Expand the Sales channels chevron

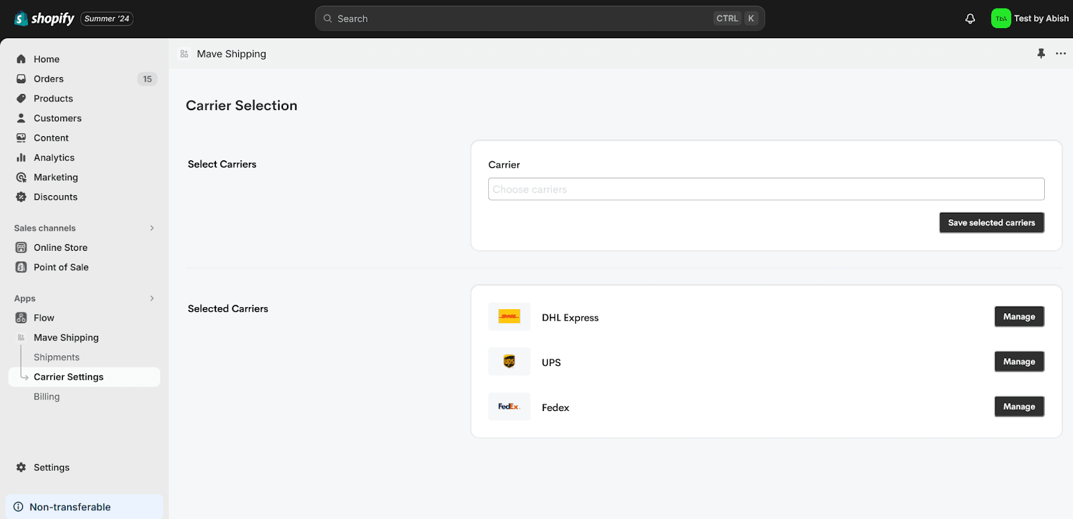(152, 228)
